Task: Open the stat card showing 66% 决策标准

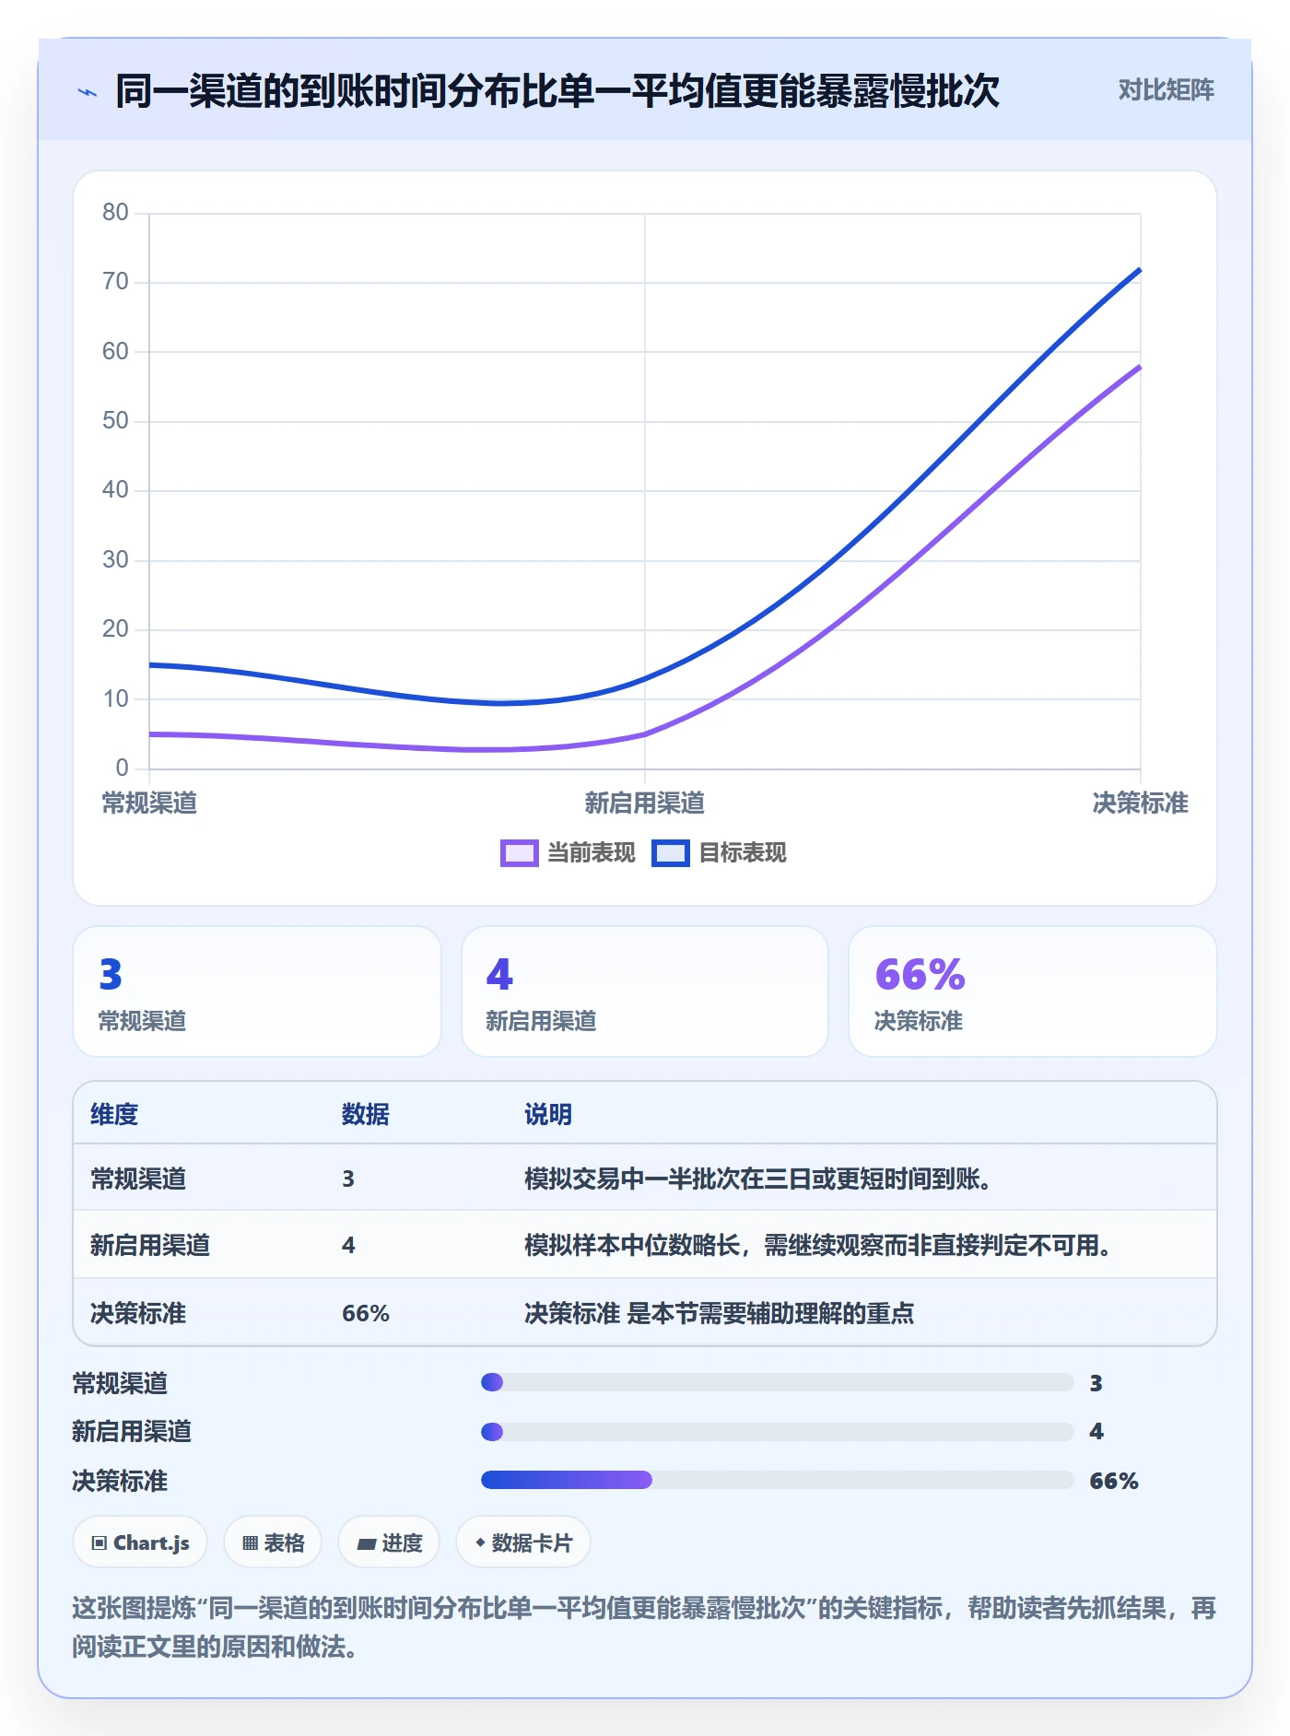Action: [1033, 991]
